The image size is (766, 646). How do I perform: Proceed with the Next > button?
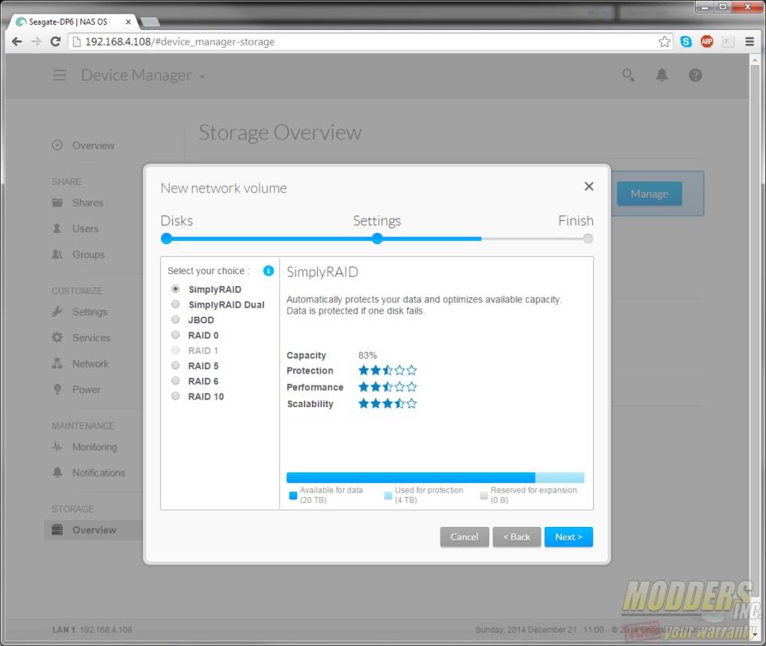(569, 537)
